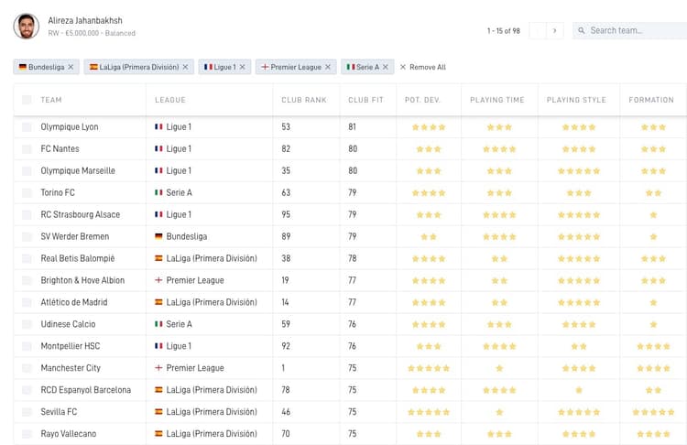This screenshot has height=445, width=687.
Task: Remove the Bundesliga filter chip
Action: tap(71, 67)
